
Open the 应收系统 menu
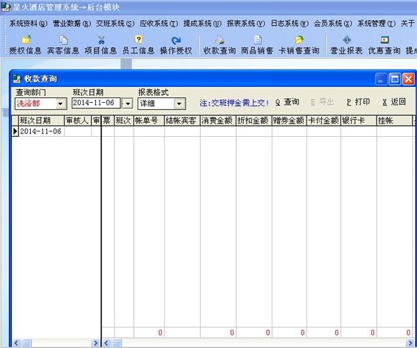pyautogui.click(x=158, y=24)
